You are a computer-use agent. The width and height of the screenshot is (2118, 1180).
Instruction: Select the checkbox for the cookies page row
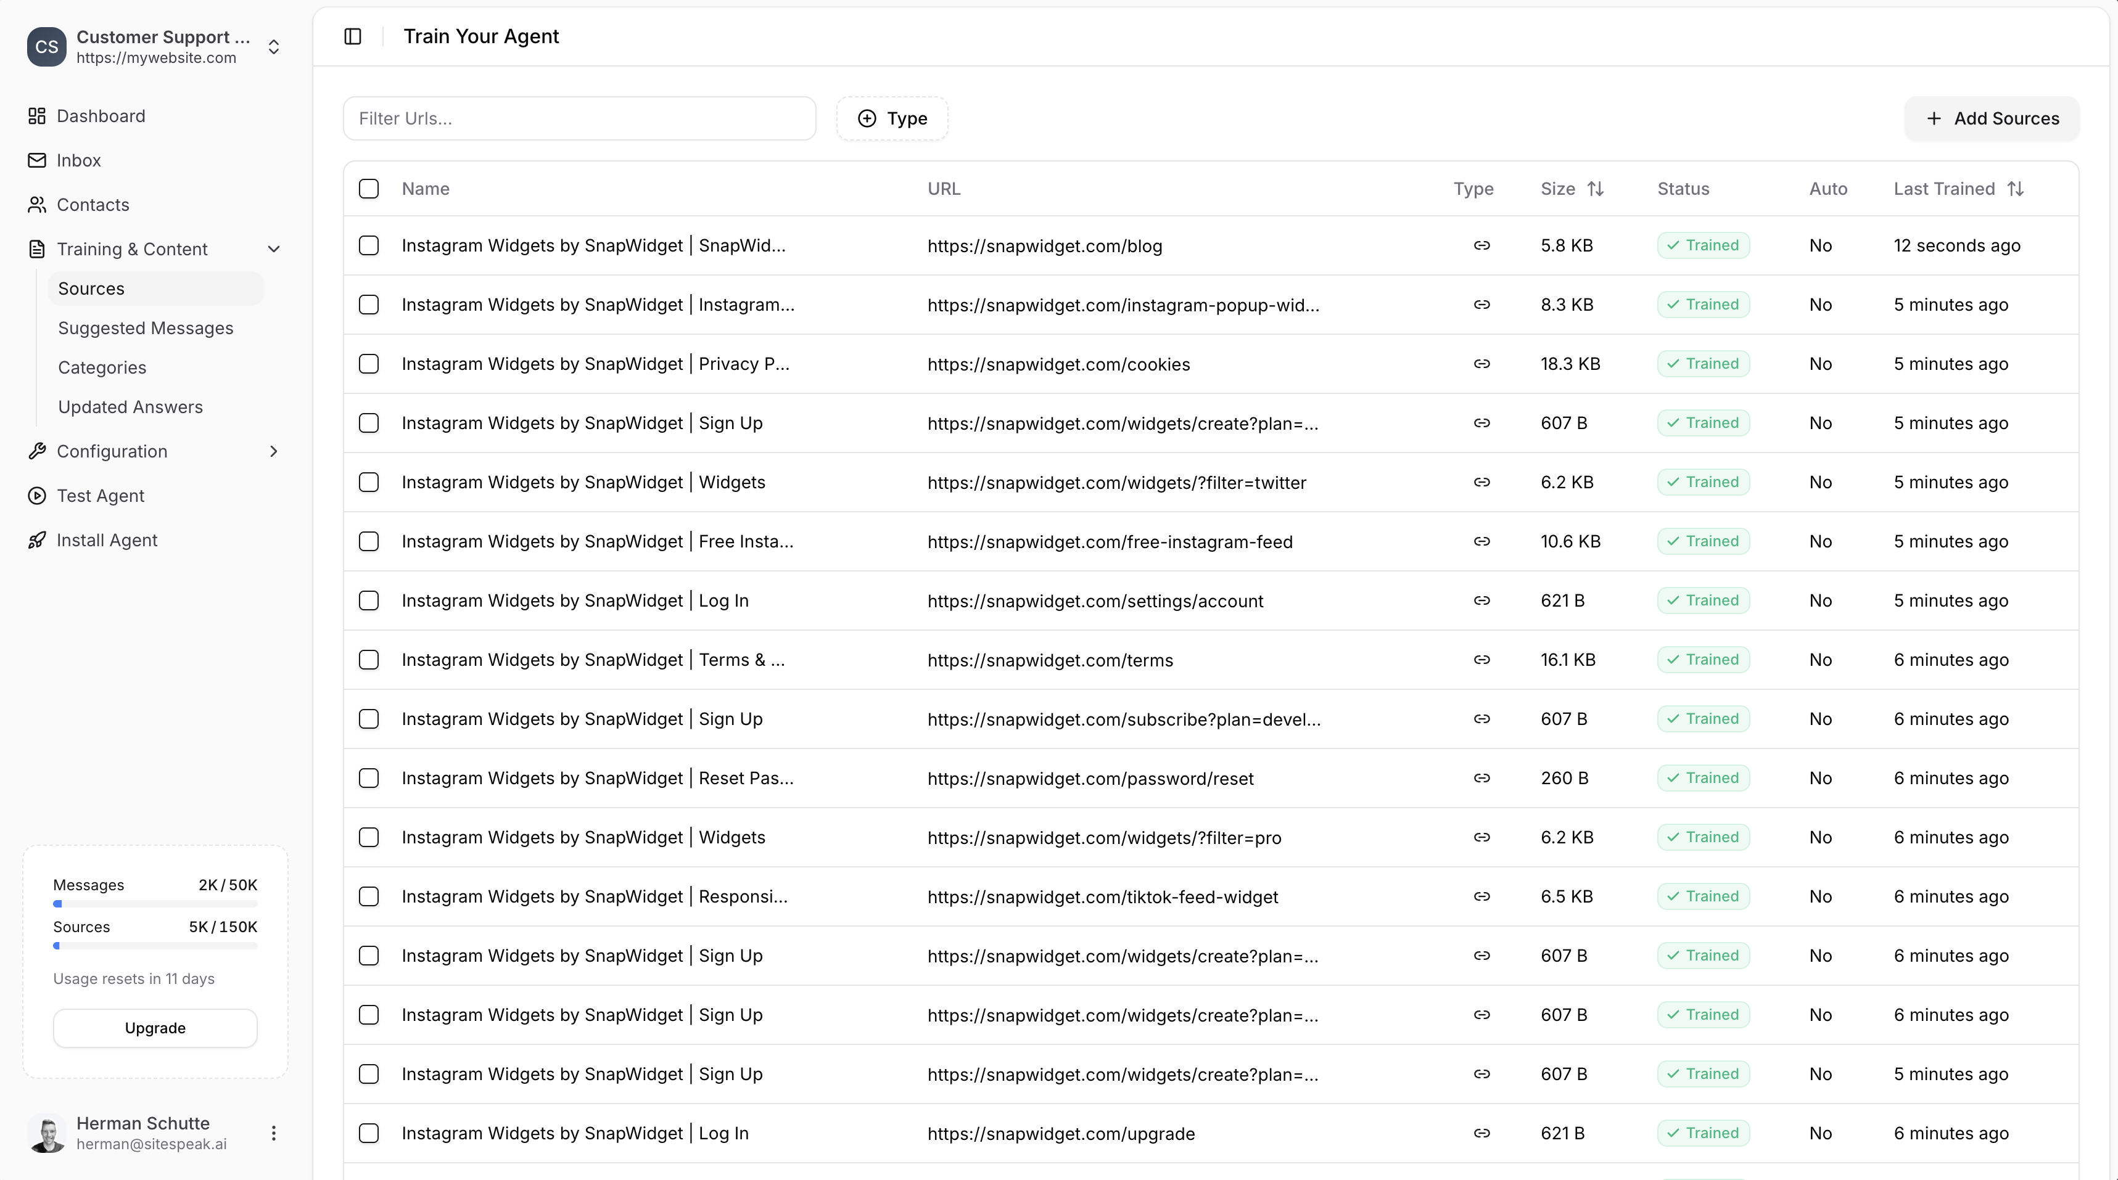tap(368, 363)
